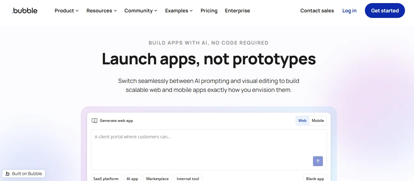
Task: Click the Bubble logo in header
Action: point(25,11)
